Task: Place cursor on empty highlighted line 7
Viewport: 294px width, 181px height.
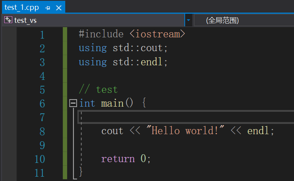Action: pos(186,117)
